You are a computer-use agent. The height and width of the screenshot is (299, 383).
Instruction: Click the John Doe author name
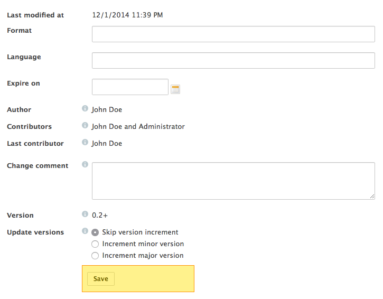(107, 110)
